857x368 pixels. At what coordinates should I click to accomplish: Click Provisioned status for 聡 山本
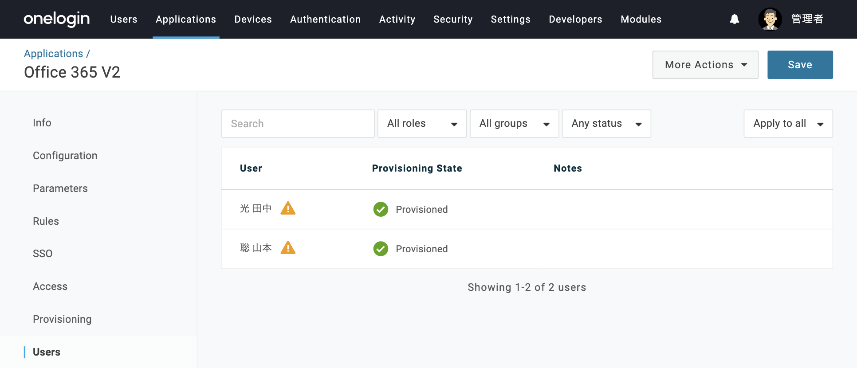pos(422,249)
